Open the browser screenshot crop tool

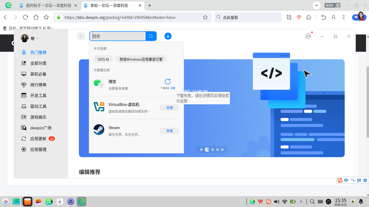pos(289,17)
